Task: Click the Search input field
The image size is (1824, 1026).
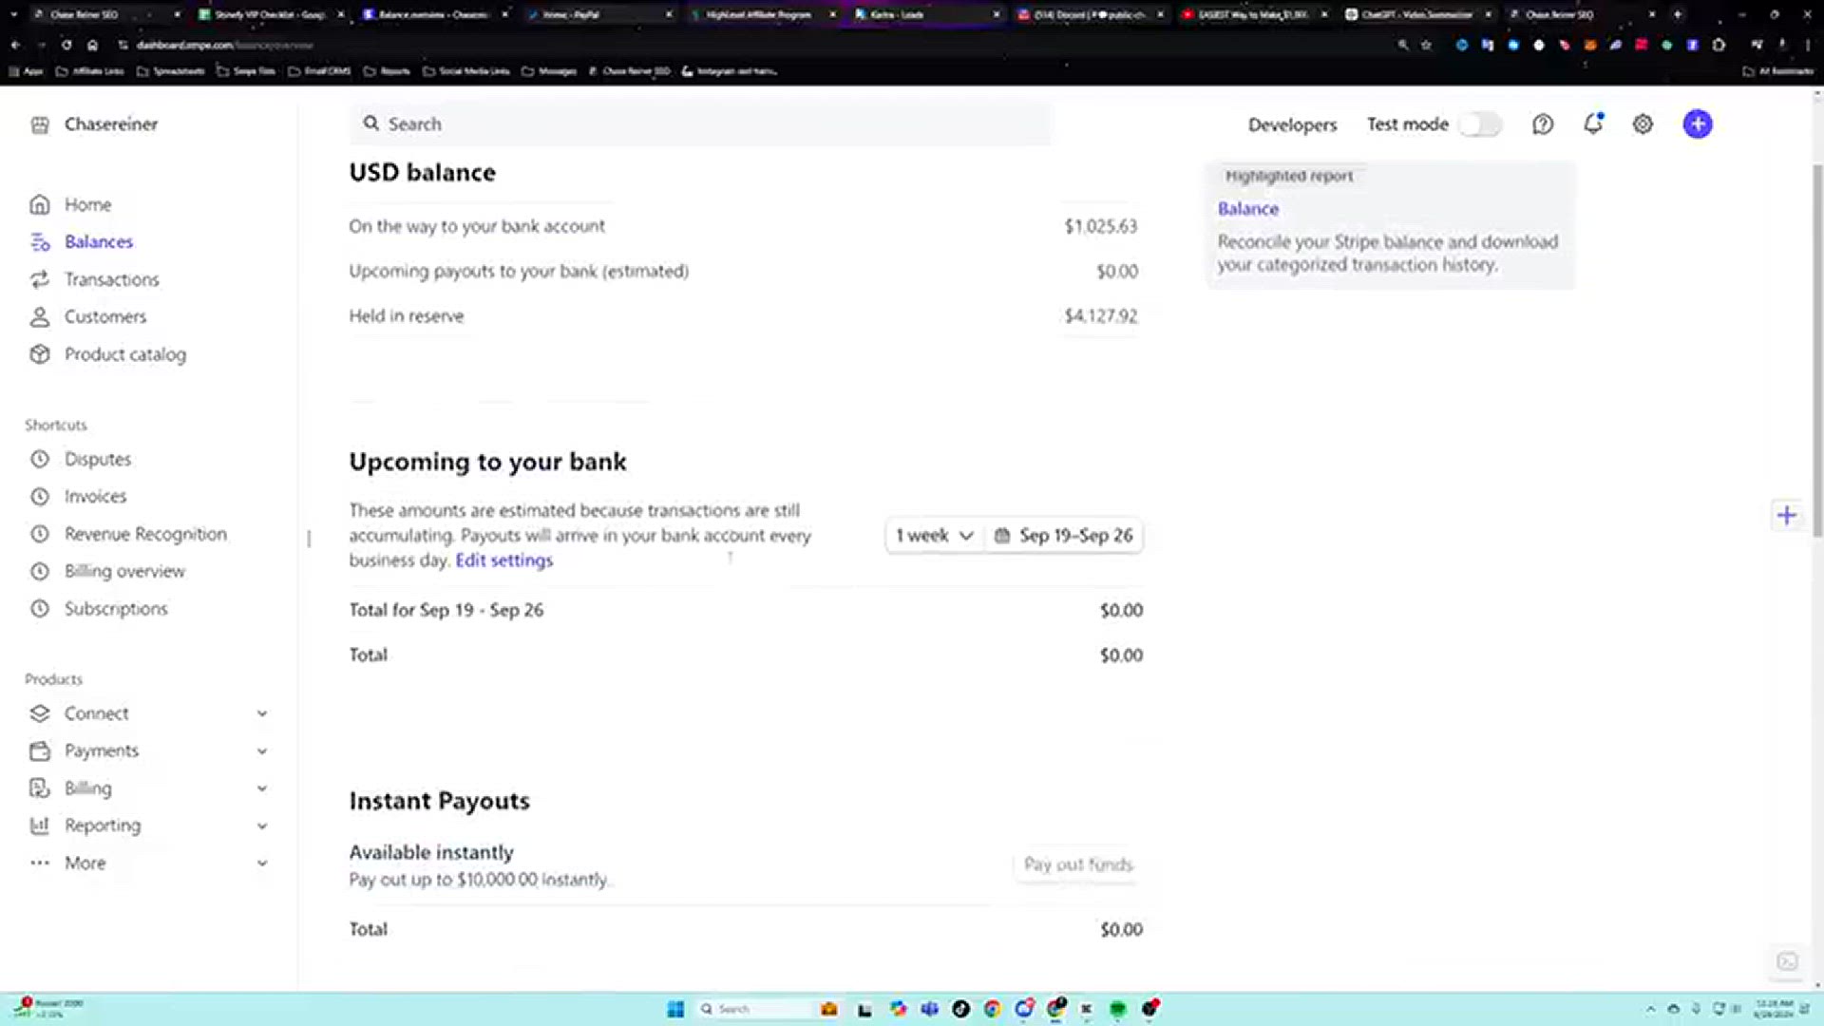Action: [701, 124]
